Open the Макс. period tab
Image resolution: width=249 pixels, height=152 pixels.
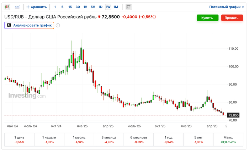pyautogui.click(x=228, y=140)
